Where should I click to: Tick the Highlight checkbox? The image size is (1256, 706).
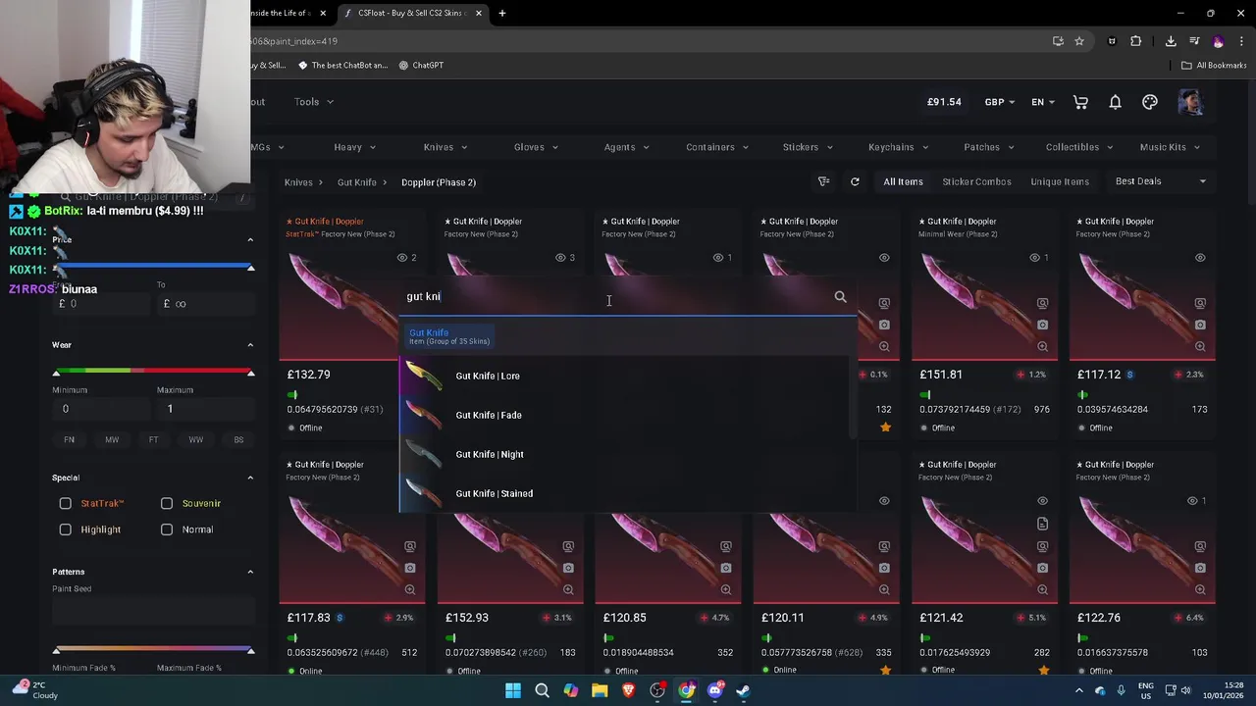pyautogui.click(x=66, y=529)
